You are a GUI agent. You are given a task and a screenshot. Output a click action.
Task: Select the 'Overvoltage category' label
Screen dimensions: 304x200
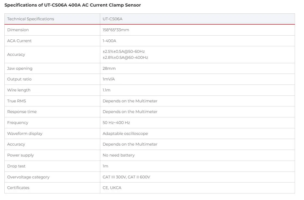tap(28, 177)
